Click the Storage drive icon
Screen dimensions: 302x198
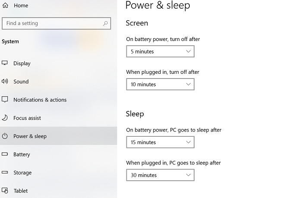click(5, 173)
